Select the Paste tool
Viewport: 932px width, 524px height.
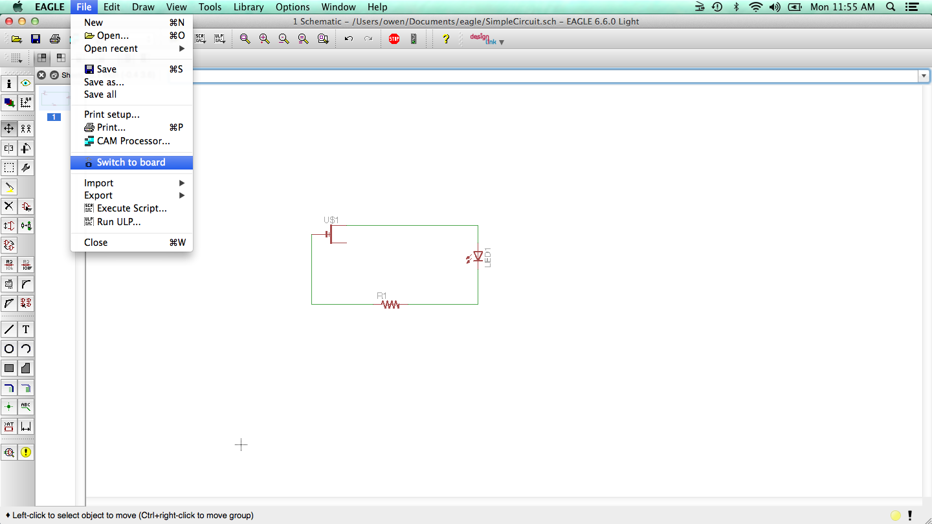tap(9, 187)
